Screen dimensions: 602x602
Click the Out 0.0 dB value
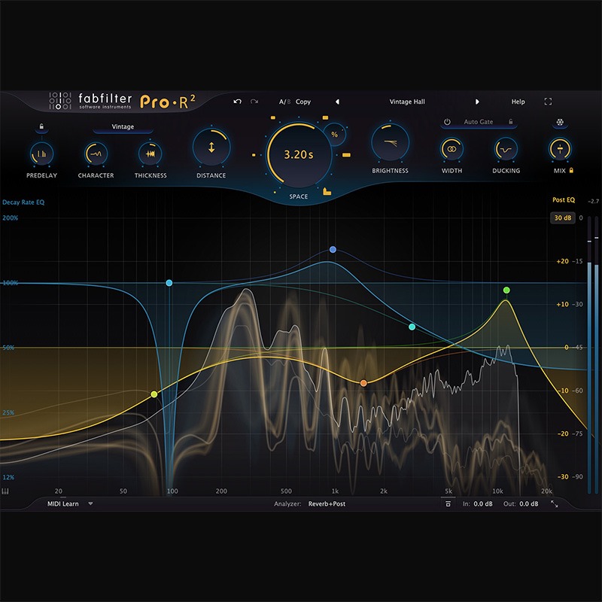pos(529,503)
